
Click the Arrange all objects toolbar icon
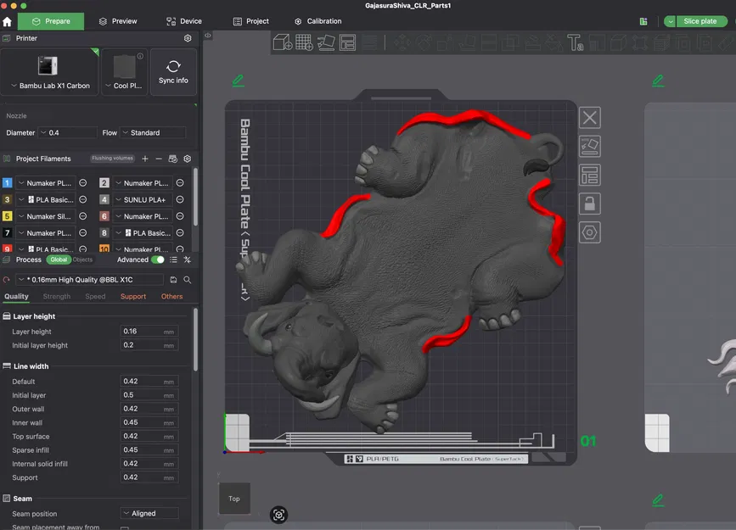347,42
